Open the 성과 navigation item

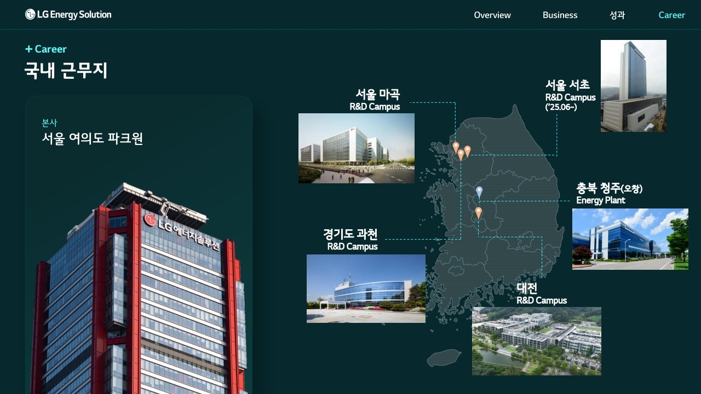click(x=617, y=15)
